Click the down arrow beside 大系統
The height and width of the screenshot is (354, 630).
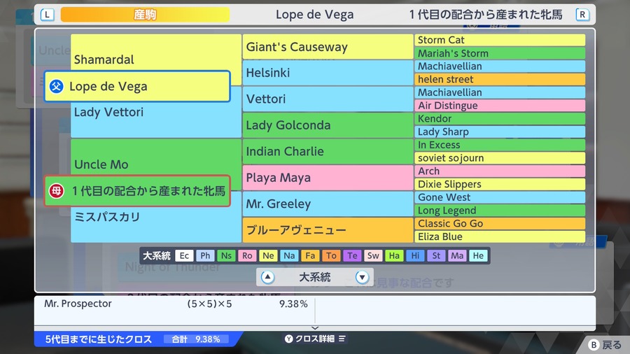(x=362, y=277)
